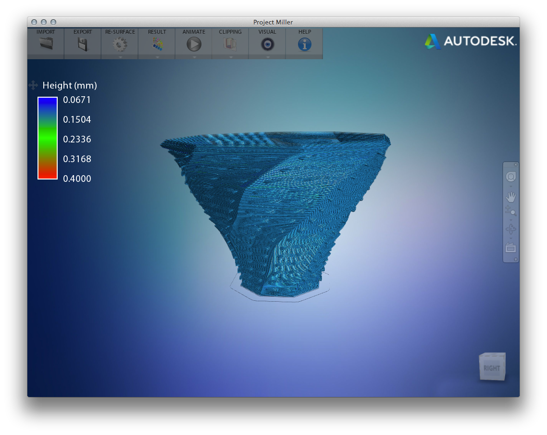The width and height of the screenshot is (547, 435).
Task: Select the Pan hand tool
Action: pos(510,197)
